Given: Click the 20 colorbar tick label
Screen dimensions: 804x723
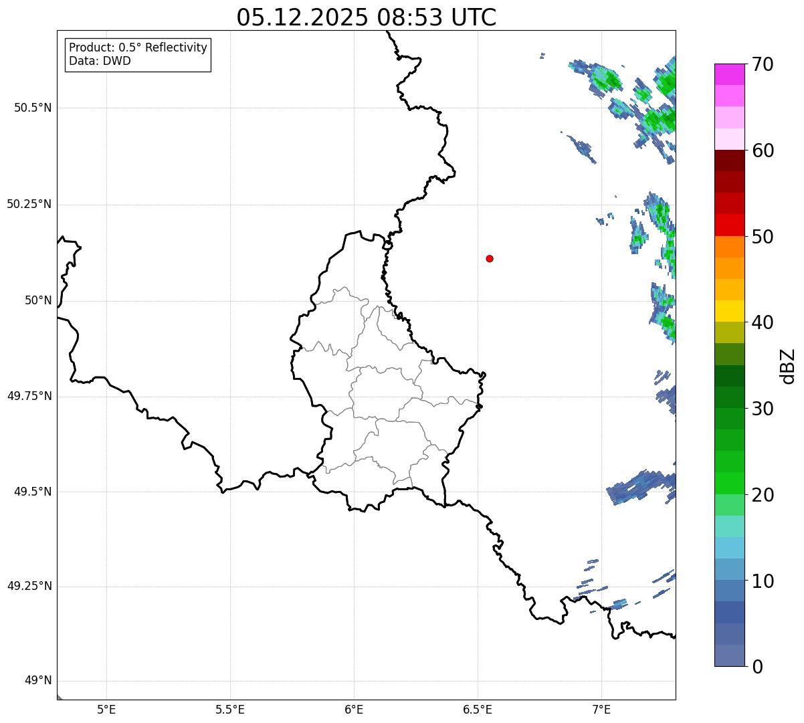Looking at the screenshot, I should tap(763, 495).
